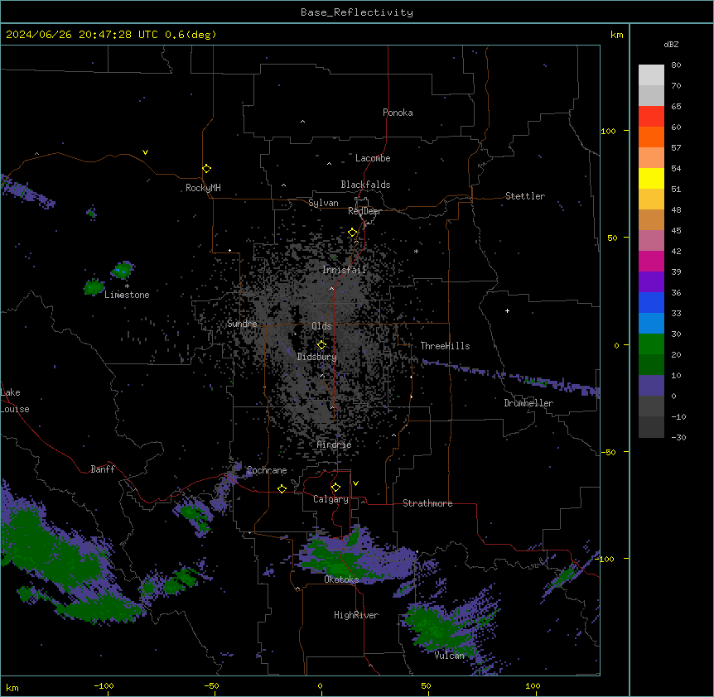The height and width of the screenshot is (697, 714).
Task: Click the Limestone label on the map
Action: tap(127, 295)
